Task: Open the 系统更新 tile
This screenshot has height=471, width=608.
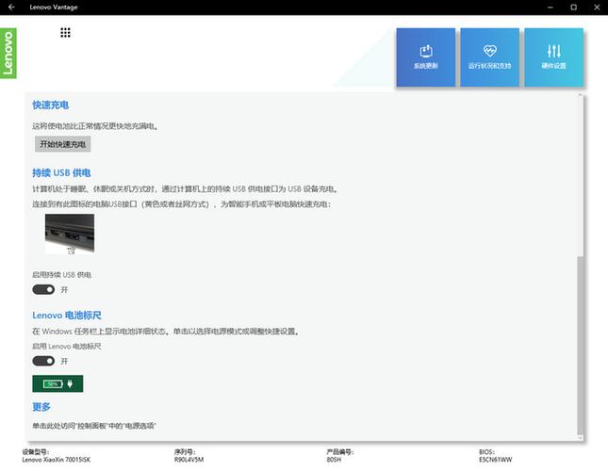Action: [x=426, y=57]
